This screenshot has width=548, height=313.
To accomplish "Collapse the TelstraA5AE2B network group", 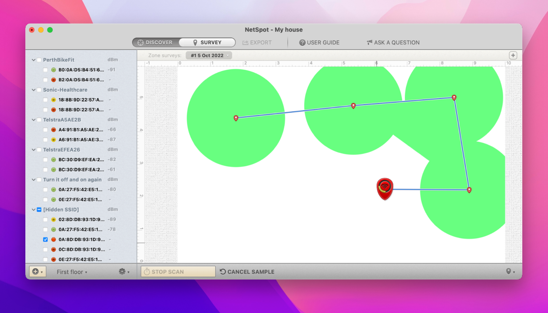I will click(33, 120).
